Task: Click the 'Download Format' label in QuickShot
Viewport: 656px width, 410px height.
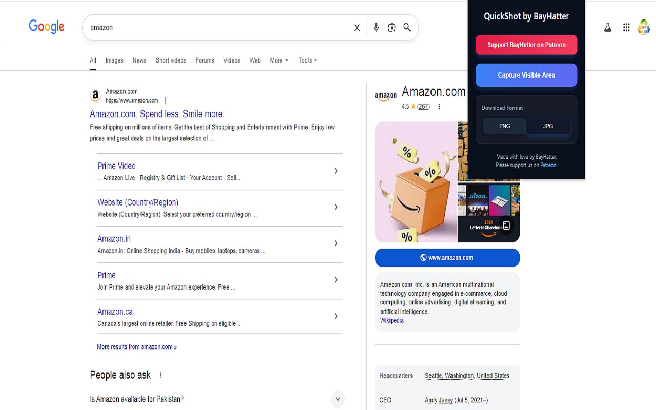Action: tap(502, 108)
